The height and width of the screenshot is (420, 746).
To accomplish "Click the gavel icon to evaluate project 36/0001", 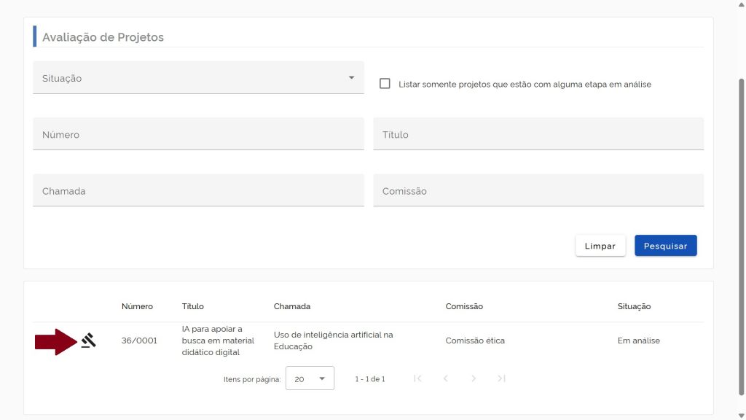I will (x=89, y=340).
